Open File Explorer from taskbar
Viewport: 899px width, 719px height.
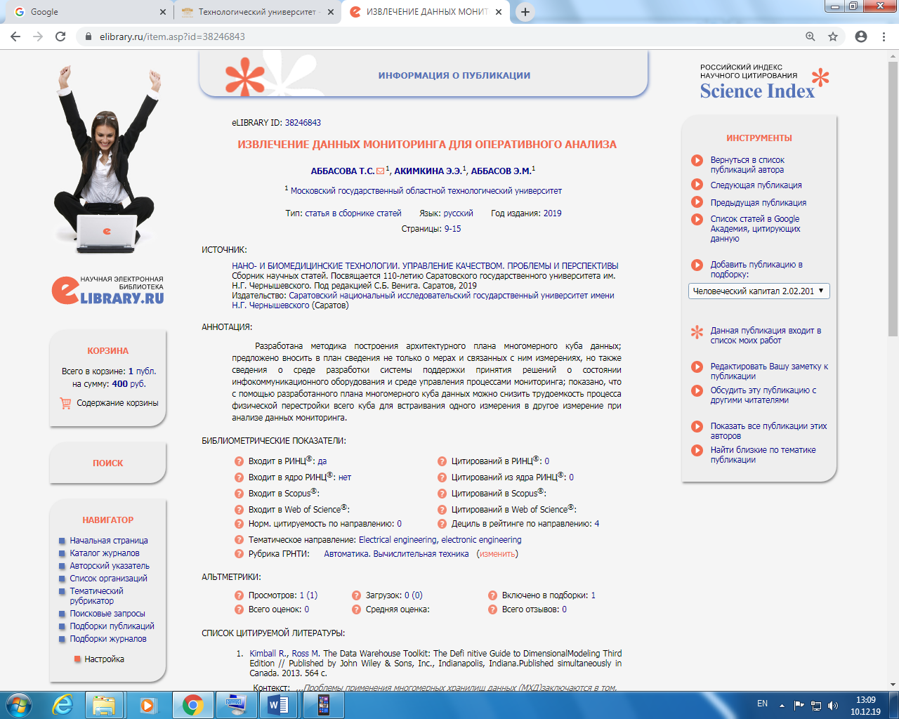(x=104, y=705)
